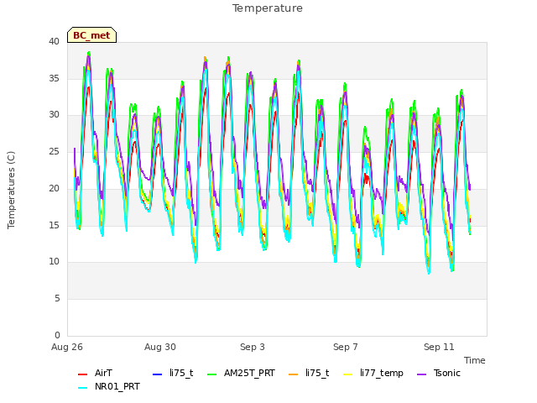Click the 15 y-axis tick label

(x=54, y=226)
